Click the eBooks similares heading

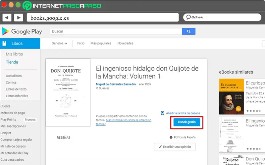pos(236,72)
